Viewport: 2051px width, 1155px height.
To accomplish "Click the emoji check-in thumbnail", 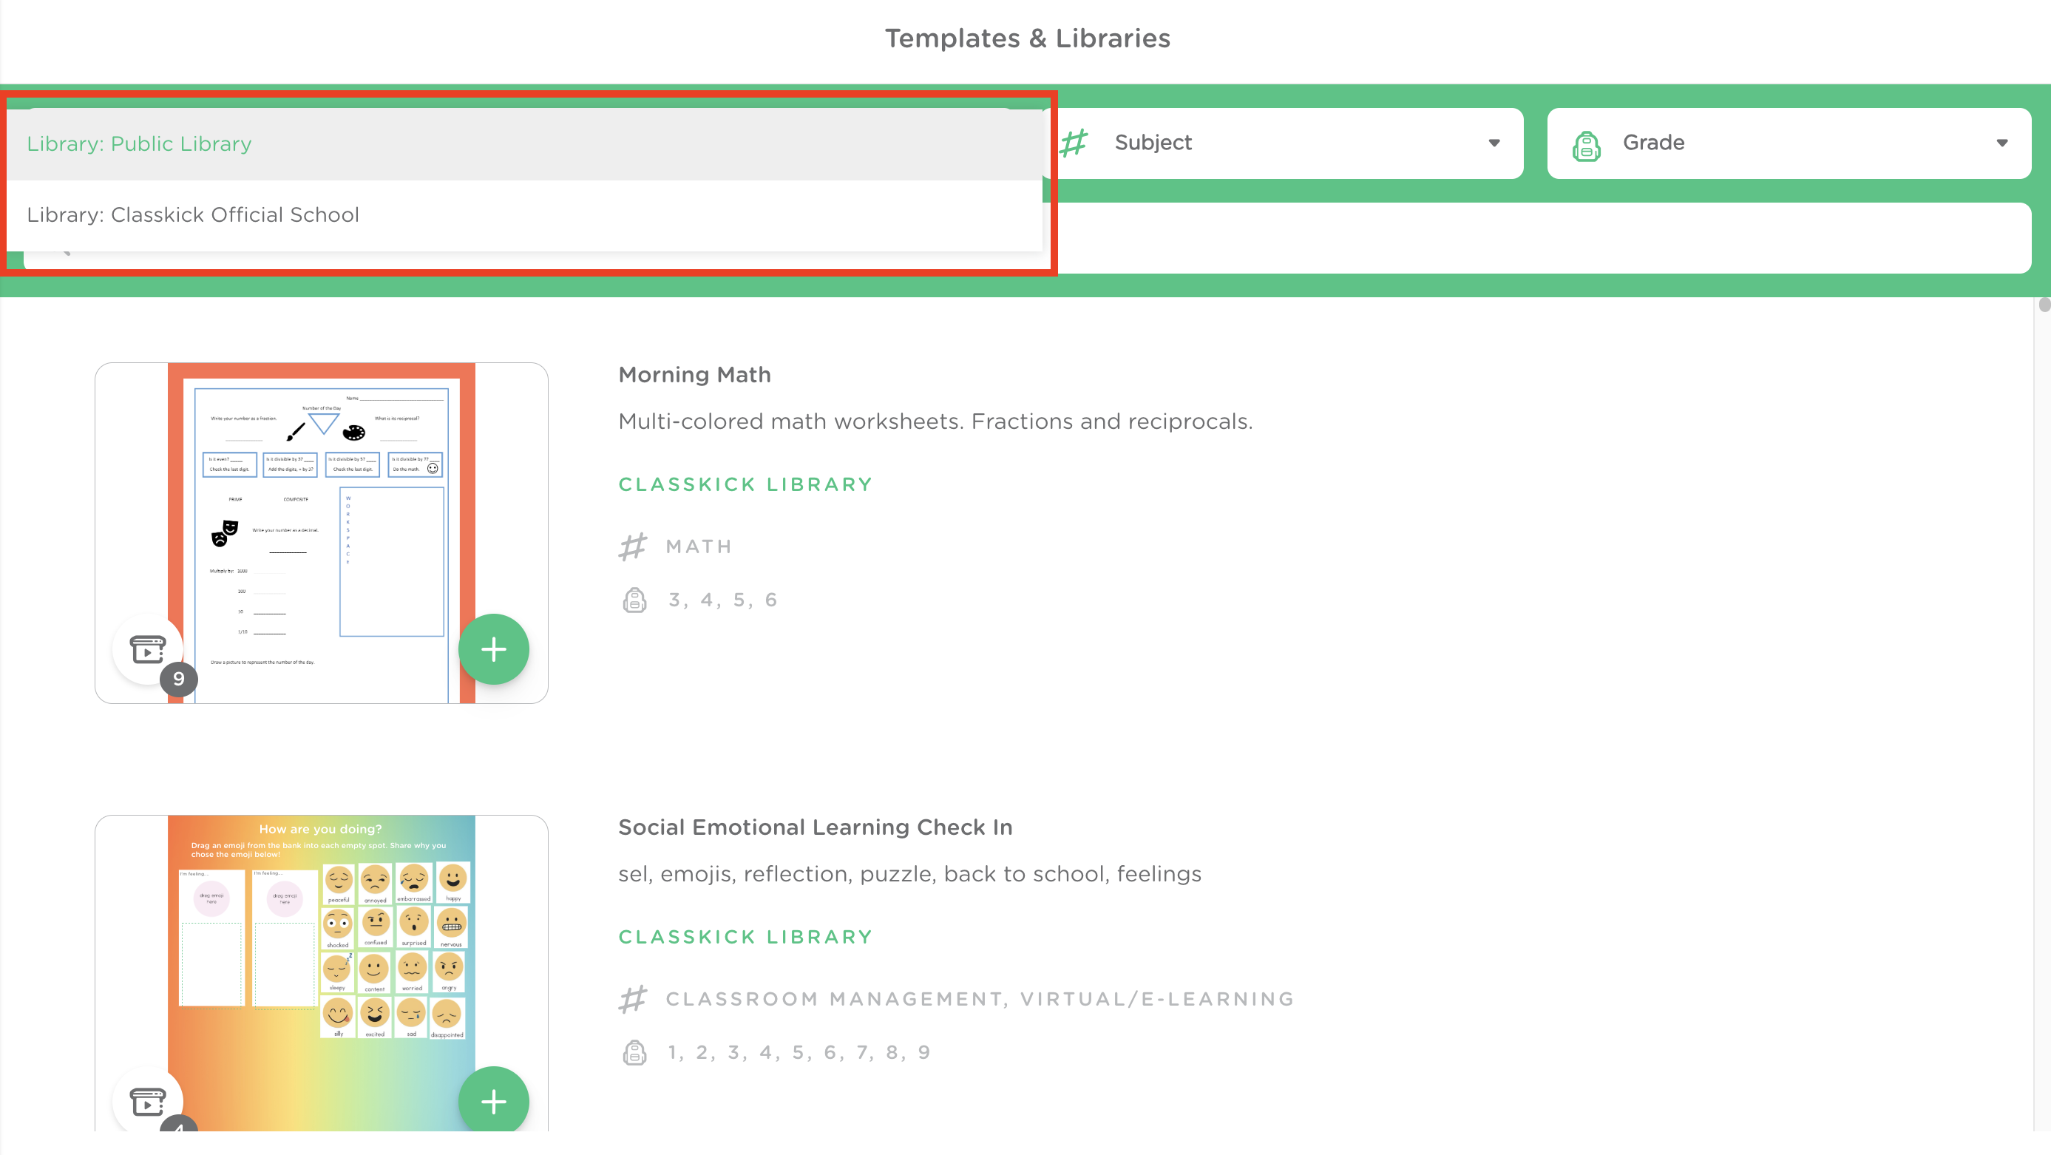I will [x=322, y=972].
